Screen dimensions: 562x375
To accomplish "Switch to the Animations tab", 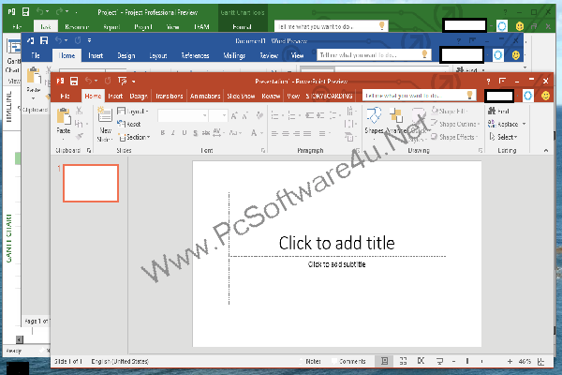I will pyautogui.click(x=205, y=96).
